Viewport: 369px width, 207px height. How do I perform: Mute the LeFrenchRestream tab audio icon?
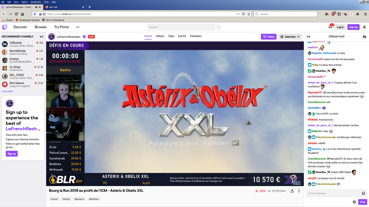point(36,7)
